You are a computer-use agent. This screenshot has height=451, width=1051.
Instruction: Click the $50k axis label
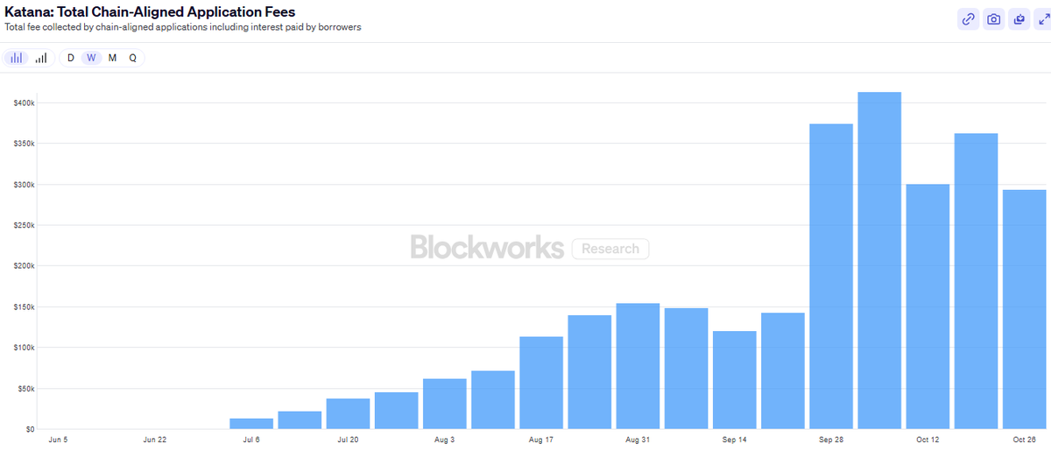pyautogui.click(x=25, y=389)
